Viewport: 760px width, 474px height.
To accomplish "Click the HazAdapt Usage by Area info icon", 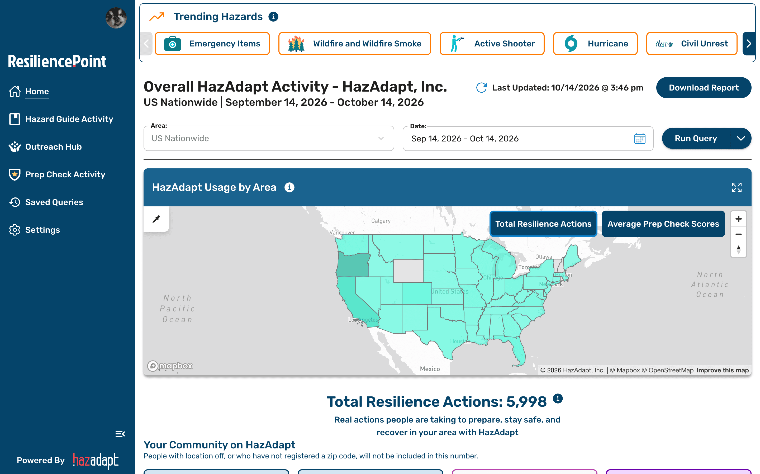I will click(x=289, y=187).
